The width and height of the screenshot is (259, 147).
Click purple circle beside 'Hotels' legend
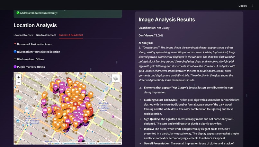tap(15, 67)
